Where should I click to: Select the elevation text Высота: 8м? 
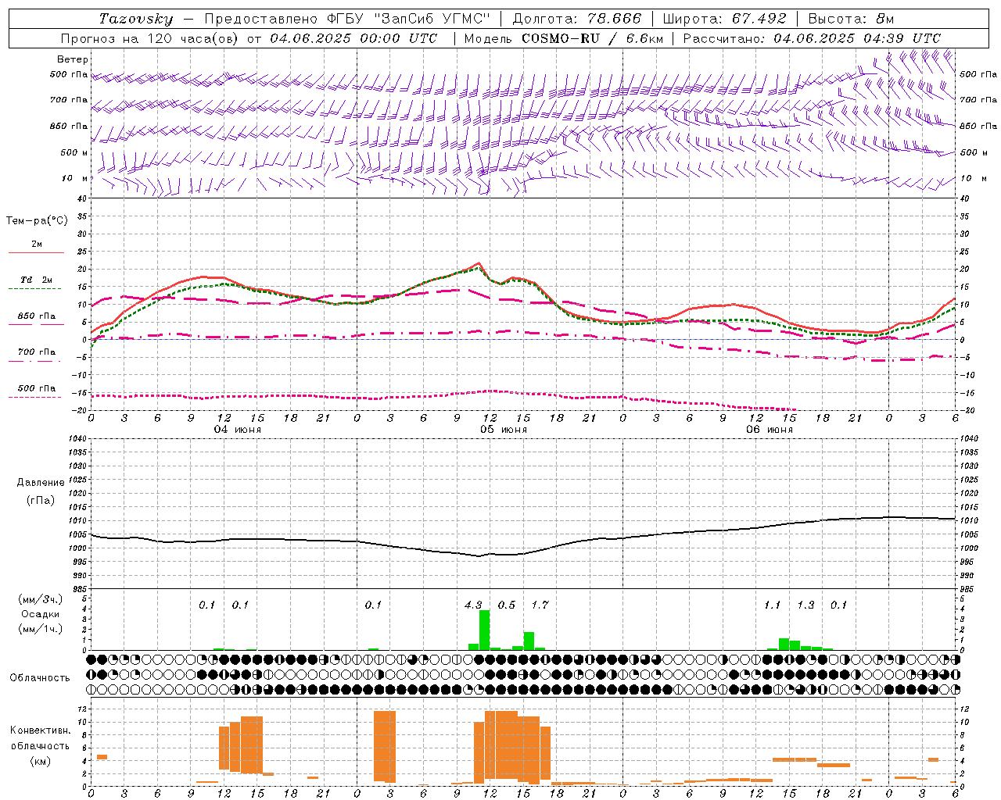point(851,19)
